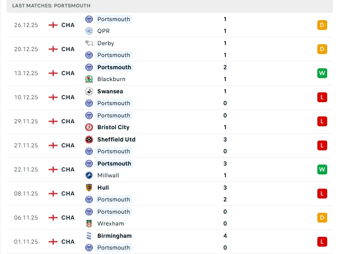Image resolution: width=338 pixels, height=254 pixels.
Task: Select the Birmingham team name
Action: point(114,236)
